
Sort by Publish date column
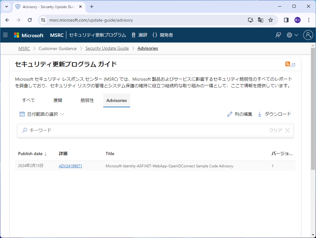(32, 154)
